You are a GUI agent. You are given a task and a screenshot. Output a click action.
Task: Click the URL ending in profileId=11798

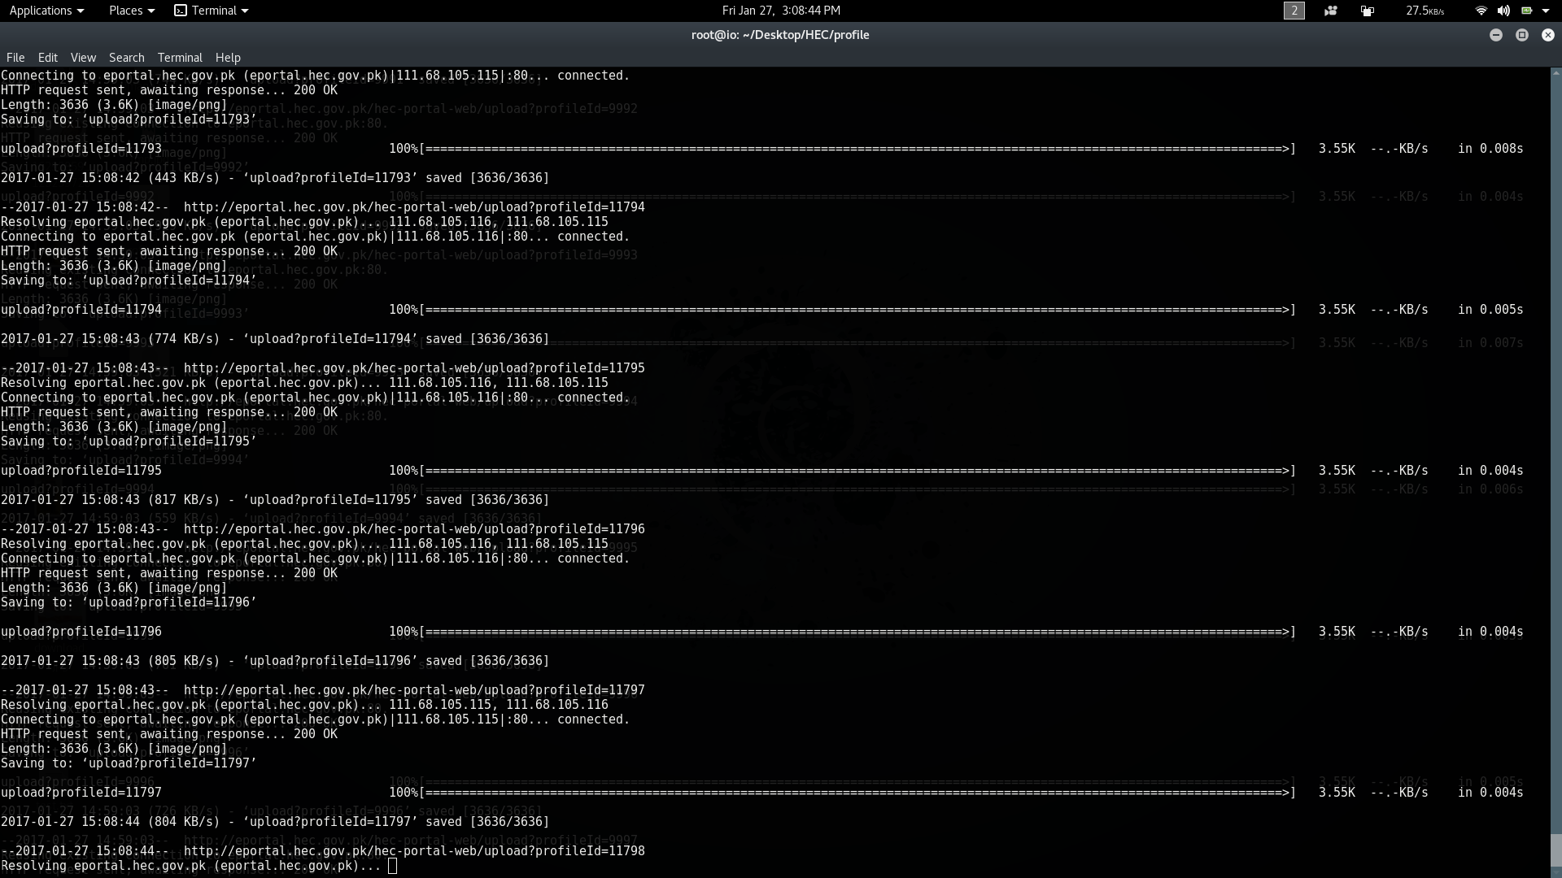414,851
